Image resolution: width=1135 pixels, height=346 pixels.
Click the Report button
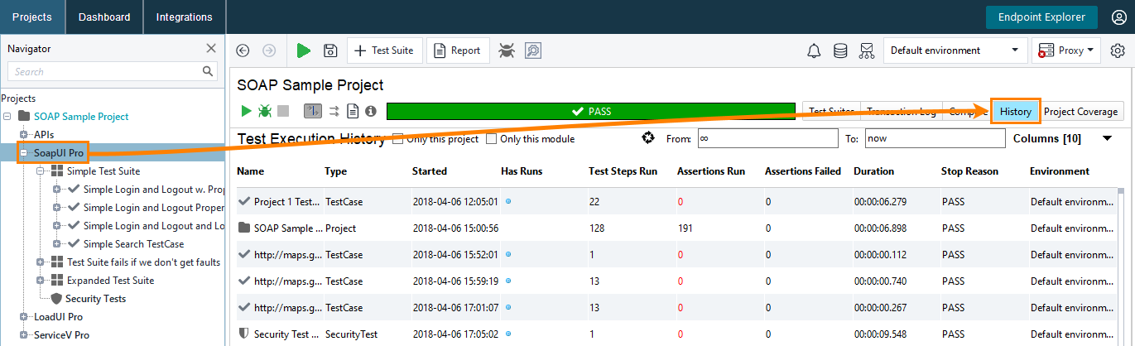[458, 50]
